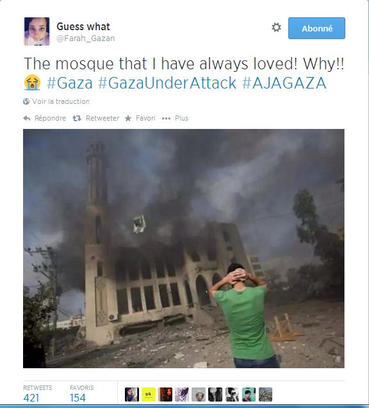The image size is (369, 408).
Task: Open the last retweeter avatar with rubble
Action: [x=265, y=395]
